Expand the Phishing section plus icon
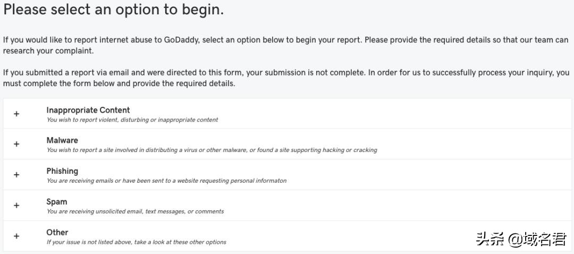The width and height of the screenshot is (574, 254). point(16,175)
